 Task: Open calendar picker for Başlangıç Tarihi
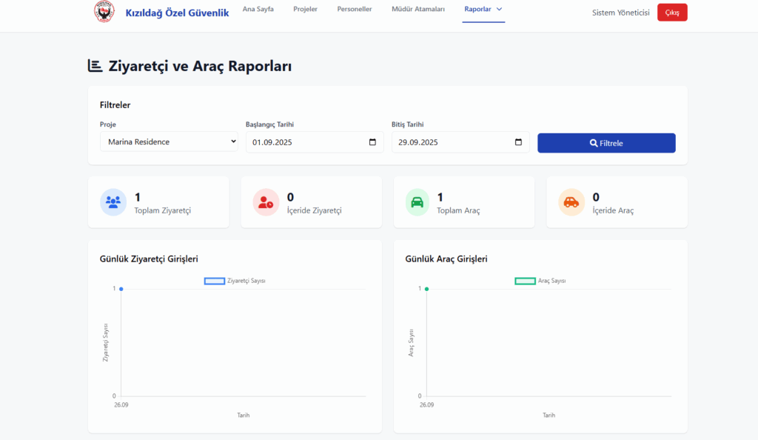pos(372,142)
